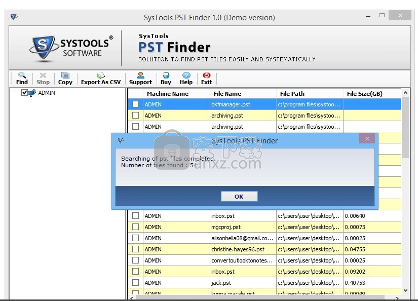Check the inbox.pst 0.09202 row checkbox
The height and width of the screenshot is (301, 418).
coord(135,272)
